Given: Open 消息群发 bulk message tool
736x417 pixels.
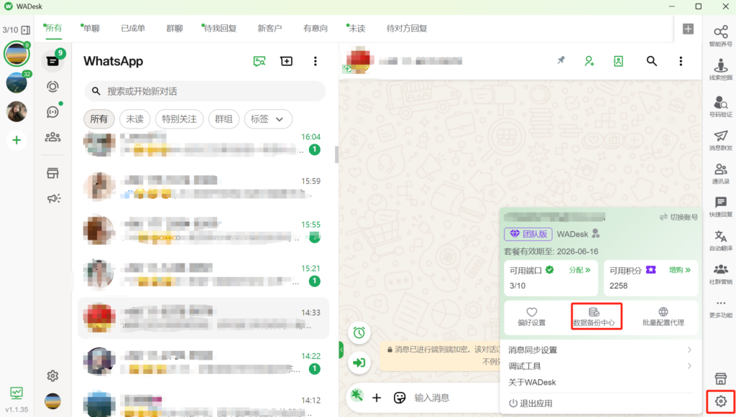Looking at the screenshot, I should pyautogui.click(x=720, y=140).
